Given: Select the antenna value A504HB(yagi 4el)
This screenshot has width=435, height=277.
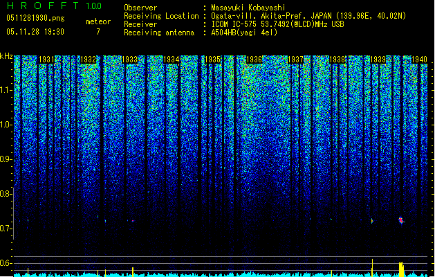Looking at the screenshot, I should (x=244, y=33).
